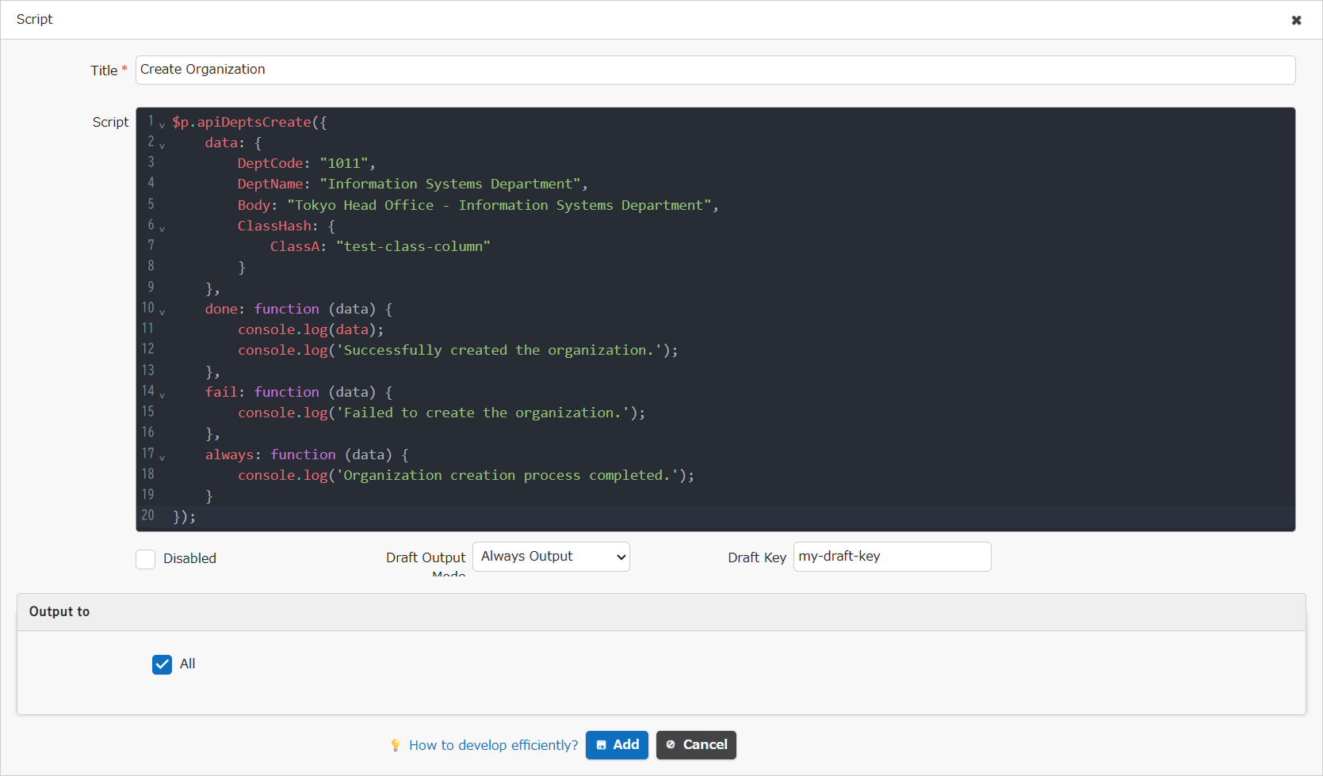
Task: Collapse the always function fold arrow, line 17
Action: coord(162,457)
